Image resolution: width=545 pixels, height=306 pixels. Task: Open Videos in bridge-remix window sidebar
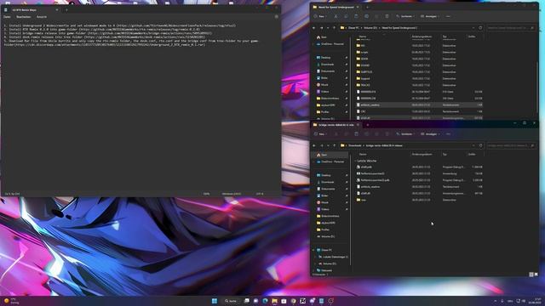(x=325, y=209)
